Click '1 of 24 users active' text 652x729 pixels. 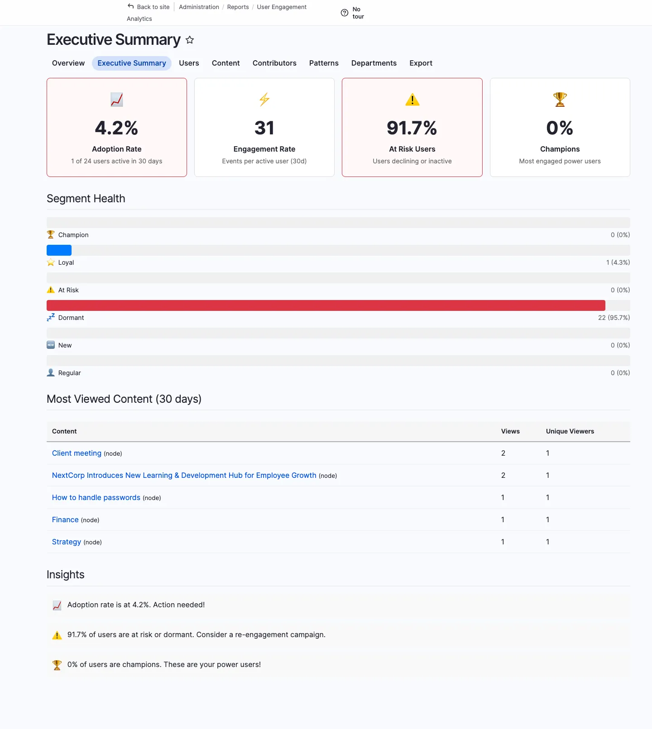(117, 161)
